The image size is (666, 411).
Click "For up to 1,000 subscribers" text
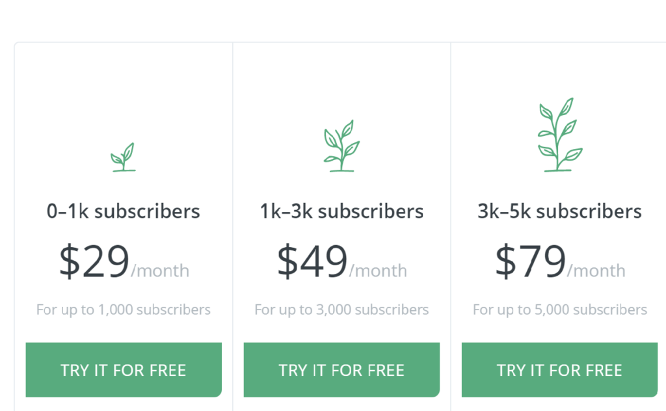(x=123, y=310)
